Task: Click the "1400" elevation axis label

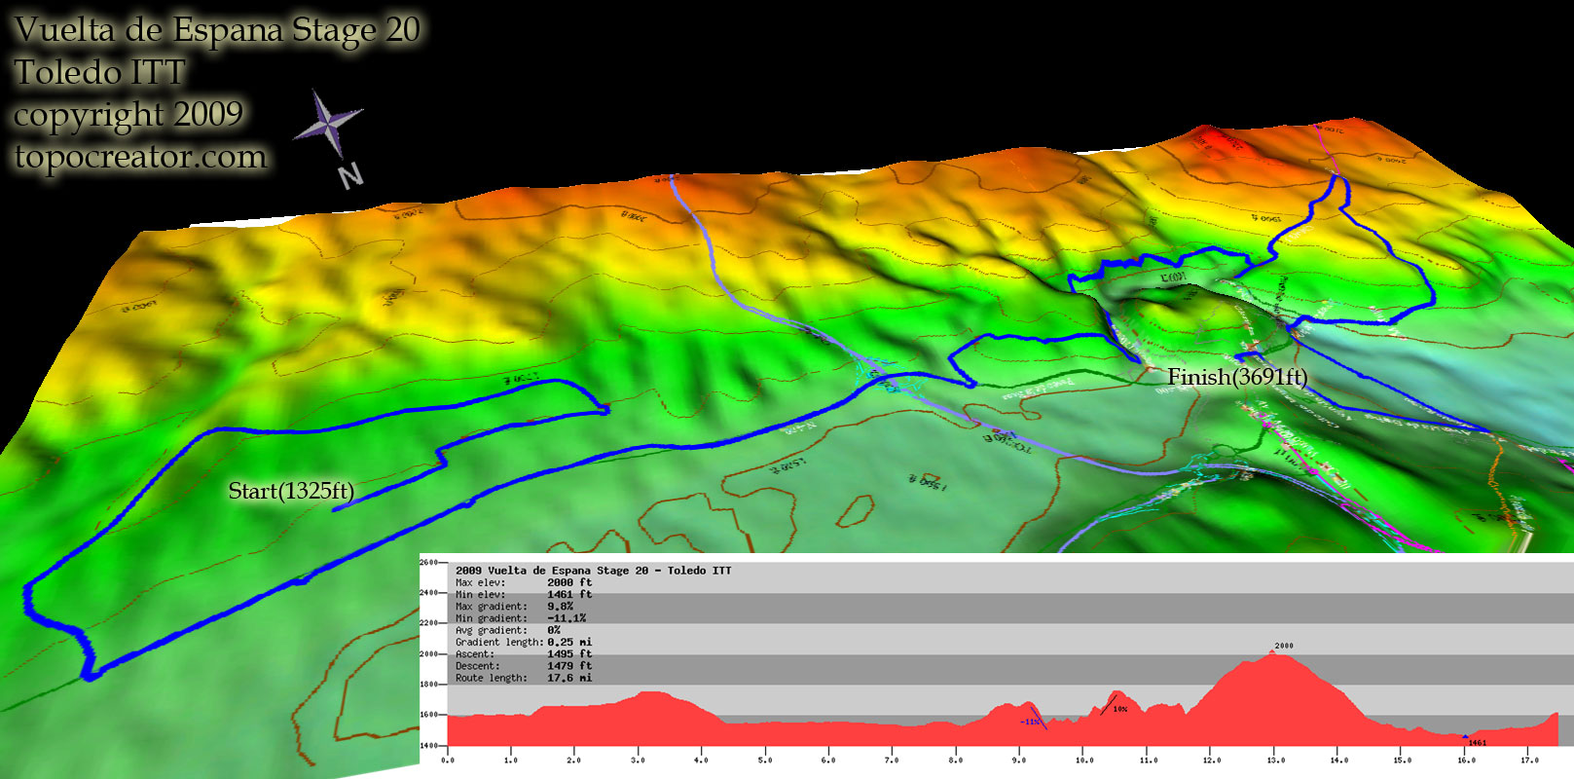Action: (428, 745)
